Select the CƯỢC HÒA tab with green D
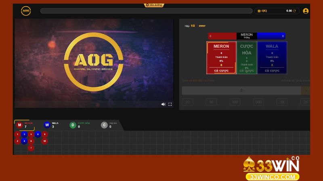Screen dimensions: 323x181 [80, 125]
